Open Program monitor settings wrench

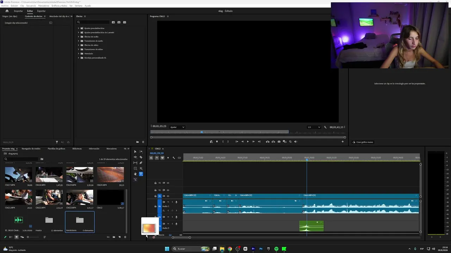coord(325,127)
